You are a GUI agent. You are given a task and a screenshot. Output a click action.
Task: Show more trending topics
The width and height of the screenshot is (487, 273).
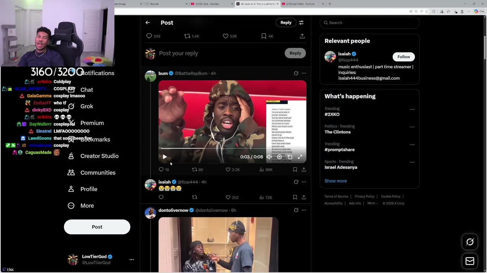[336, 181]
